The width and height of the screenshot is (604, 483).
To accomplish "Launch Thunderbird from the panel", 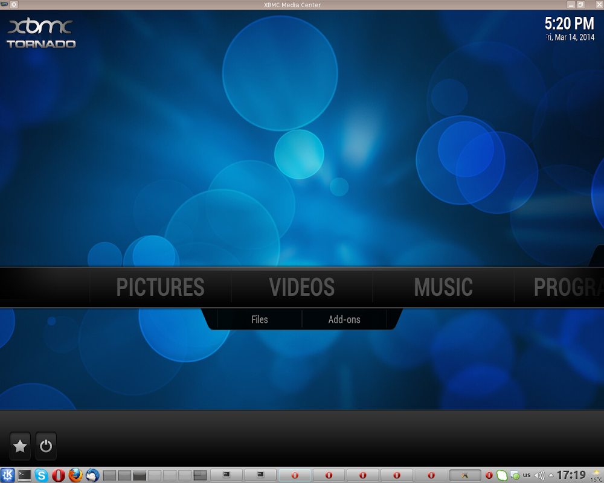I will point(92,475).
